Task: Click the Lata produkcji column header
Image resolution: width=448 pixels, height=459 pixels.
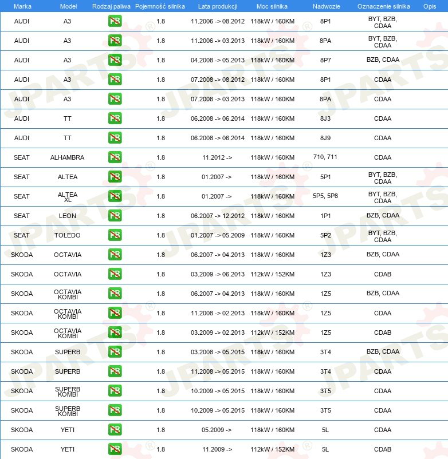Action: coord(218,6)
